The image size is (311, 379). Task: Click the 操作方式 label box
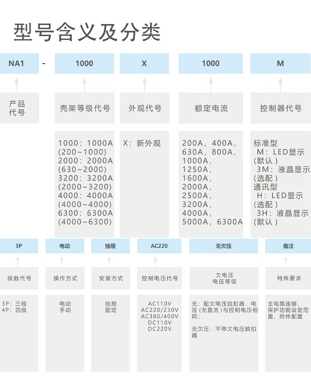point(65,278)
